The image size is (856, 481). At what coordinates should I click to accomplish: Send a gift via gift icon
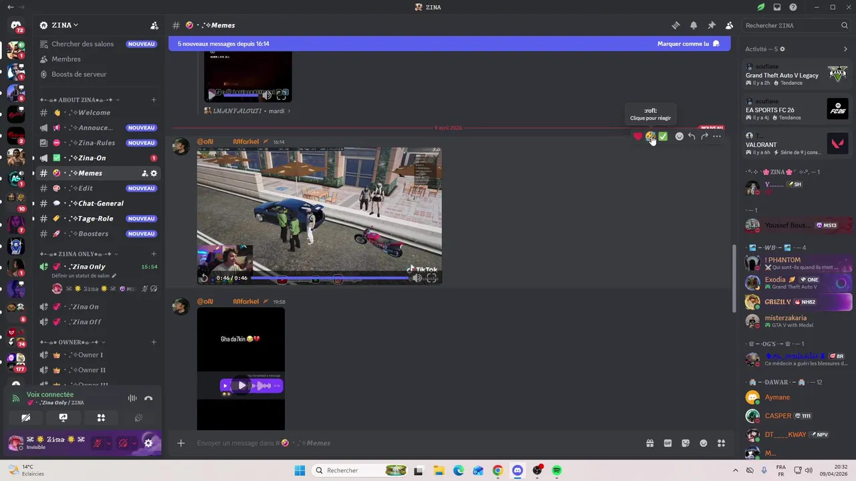(x=649, y=443)
